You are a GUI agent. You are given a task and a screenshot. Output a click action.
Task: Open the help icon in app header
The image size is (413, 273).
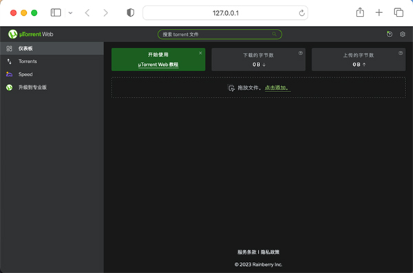click(x=390, y=34)
